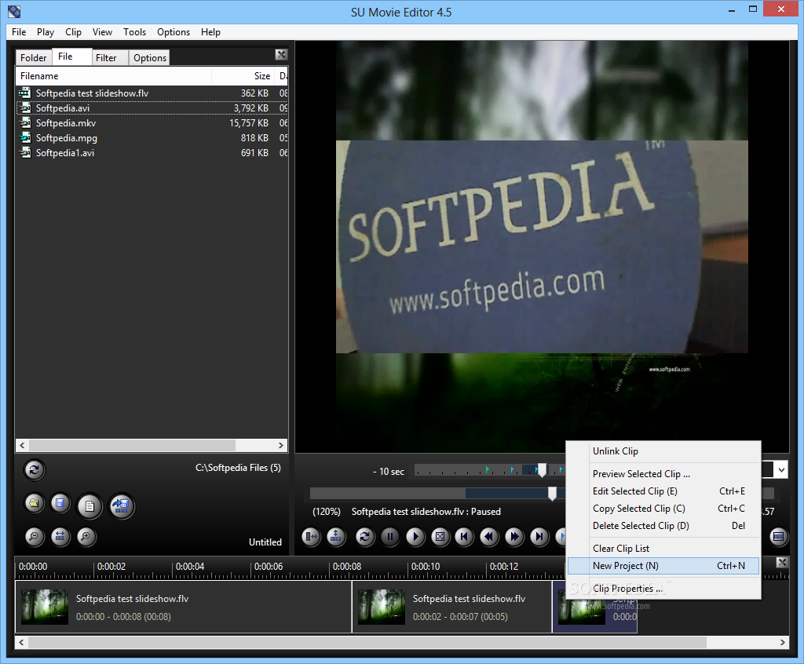Open the View menu
Screen dimensions: 804x664
click(x=102, y=32)
